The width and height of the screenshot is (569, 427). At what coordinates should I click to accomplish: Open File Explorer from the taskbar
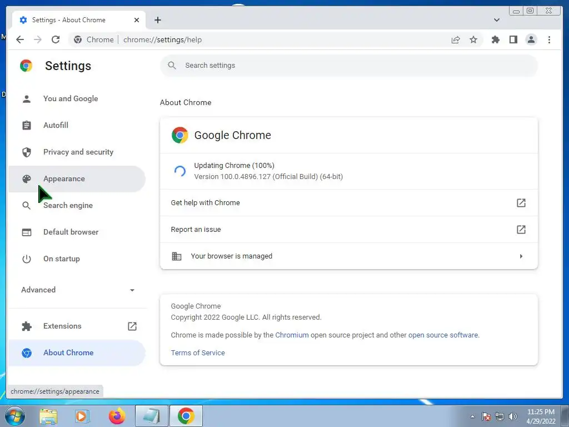[48, 416]
